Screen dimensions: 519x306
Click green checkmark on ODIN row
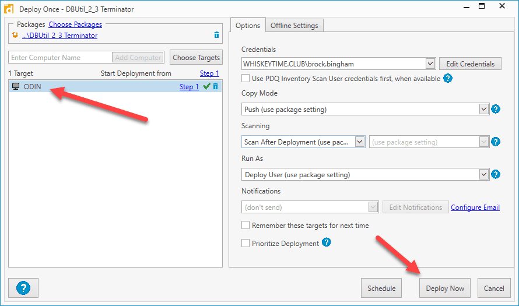coord(207,86)
